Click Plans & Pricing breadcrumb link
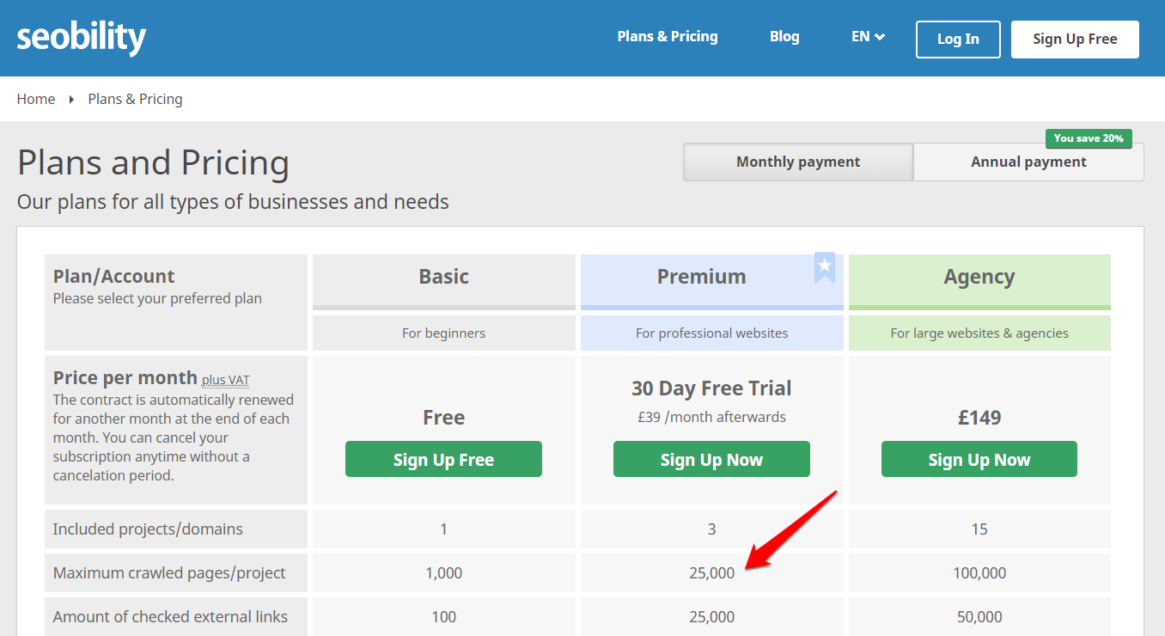This screenshot has height=636, width=1165. click(x=136, y=99)
